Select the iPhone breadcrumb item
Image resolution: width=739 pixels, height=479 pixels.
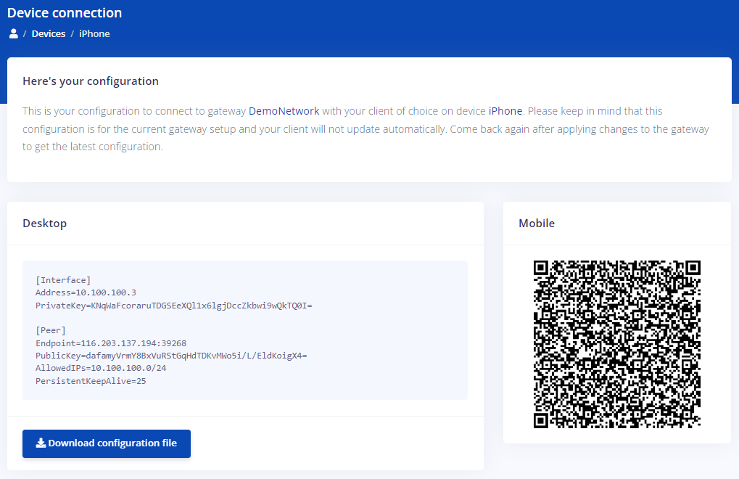94,34
